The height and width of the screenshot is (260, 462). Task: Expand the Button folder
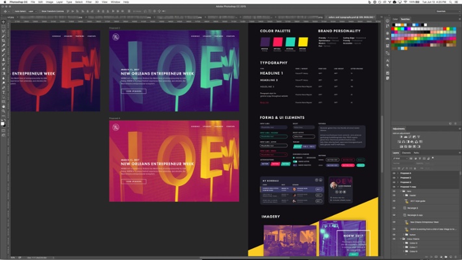tap(404, 235)
